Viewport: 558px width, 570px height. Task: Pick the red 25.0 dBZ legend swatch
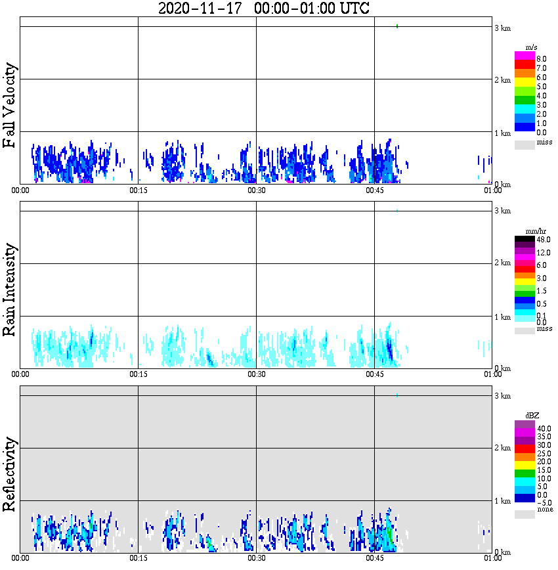525,449
